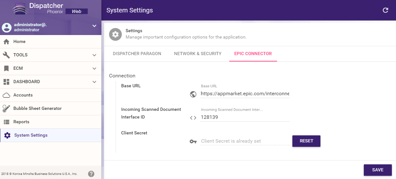This screenshot has width=396, height=179.
Task: Click the Incoming Scanned Document Interface ID label
Action: [151, 113]
